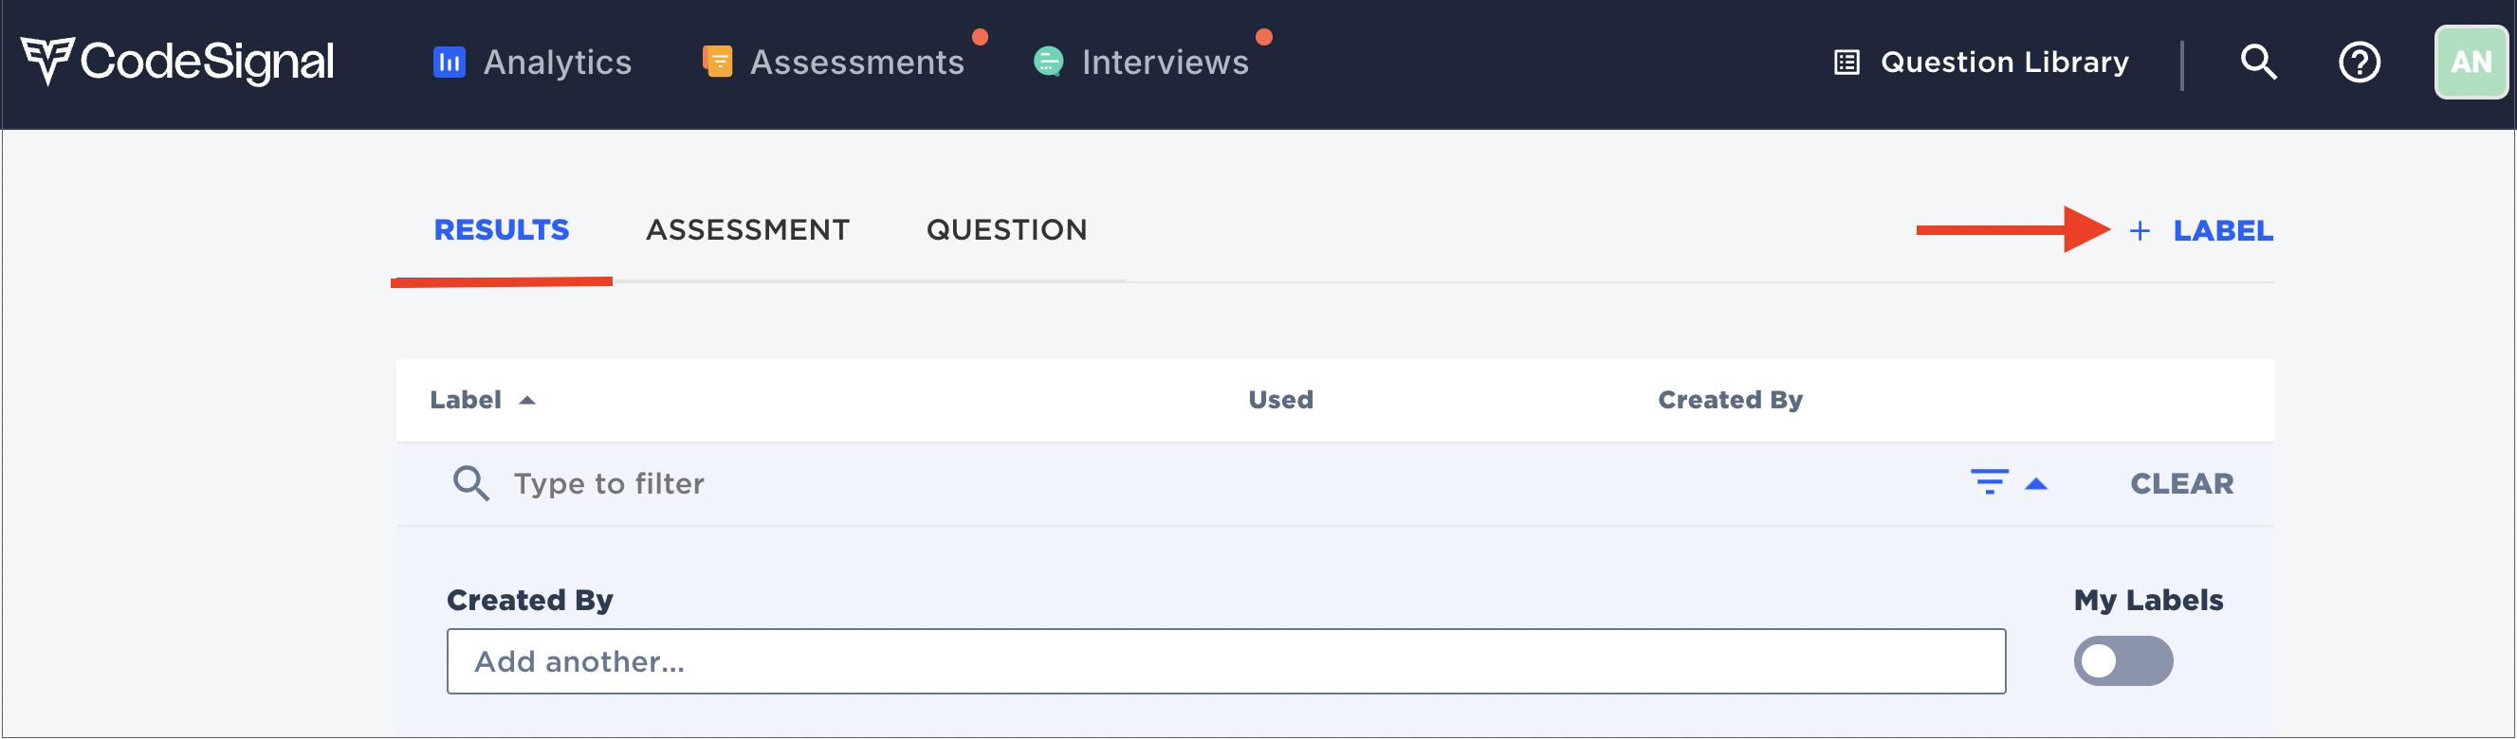Click the Question Library list icon
The width and height of the screenshot is (2517, 739).
1846,63
